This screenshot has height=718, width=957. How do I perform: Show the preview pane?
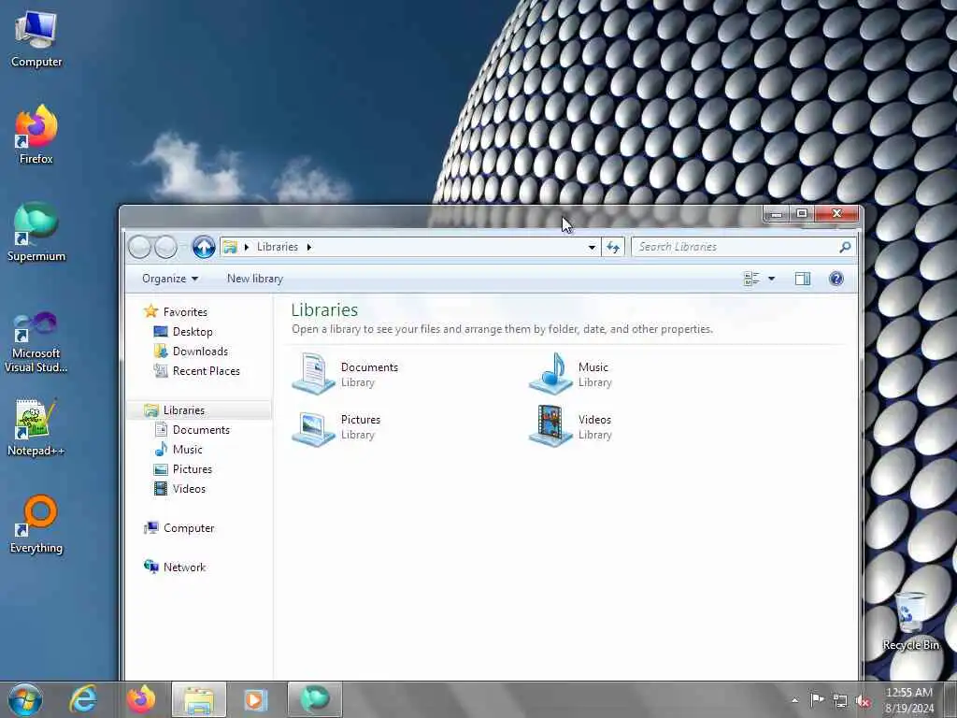(803, 279)
